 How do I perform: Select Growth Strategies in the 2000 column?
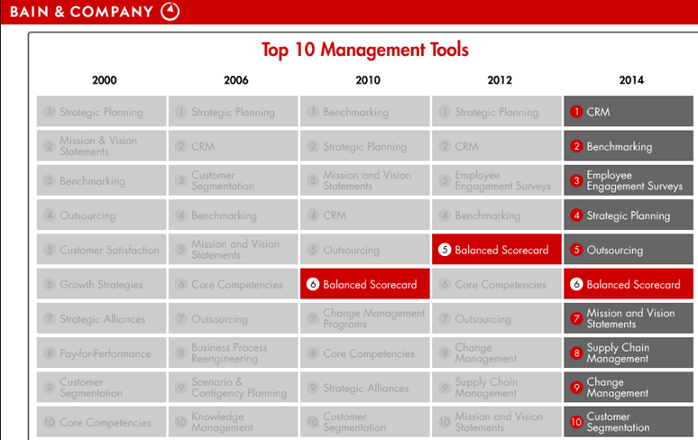tap(102, 284)
